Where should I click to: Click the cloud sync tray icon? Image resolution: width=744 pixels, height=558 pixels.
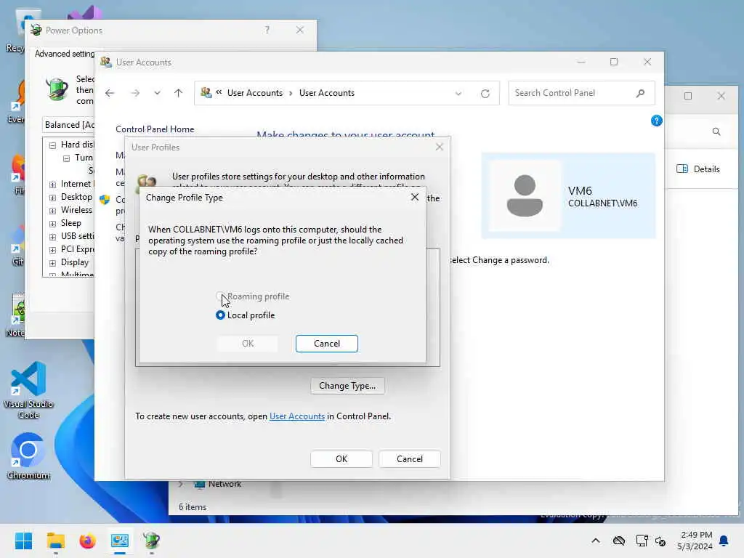point(619,541)
